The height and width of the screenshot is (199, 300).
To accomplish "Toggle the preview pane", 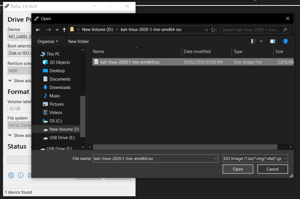I will (x=273, y=41).
